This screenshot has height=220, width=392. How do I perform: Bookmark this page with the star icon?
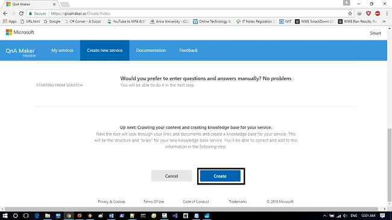pyautogui.click(x=350, y=13)
